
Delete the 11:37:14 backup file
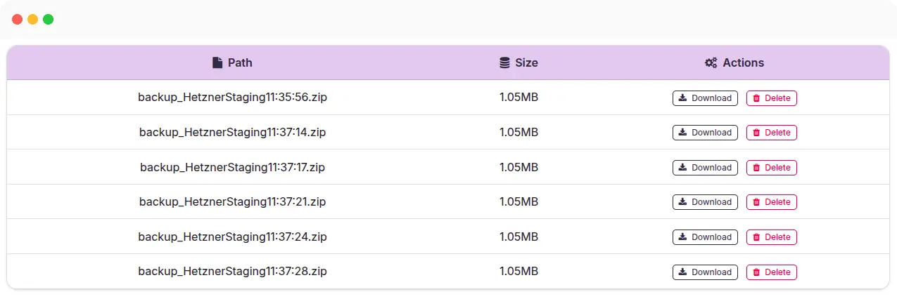[771, 133]
